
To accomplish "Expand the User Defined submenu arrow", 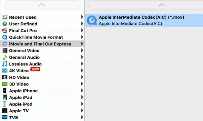I will pyautogui.click(x=82, y=23).
